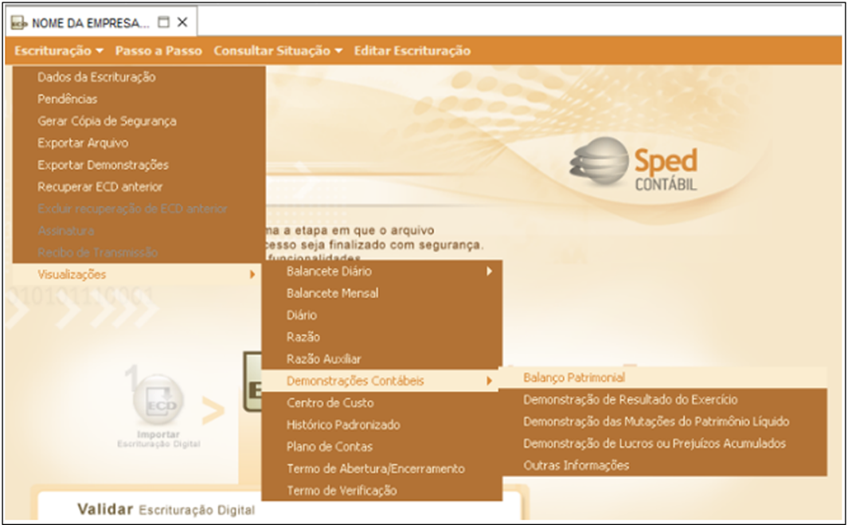Maximize the NOME DA EMPRESA window
Image resolution: width=848 pixels, height=525 pixels.
tap(163, 22)
